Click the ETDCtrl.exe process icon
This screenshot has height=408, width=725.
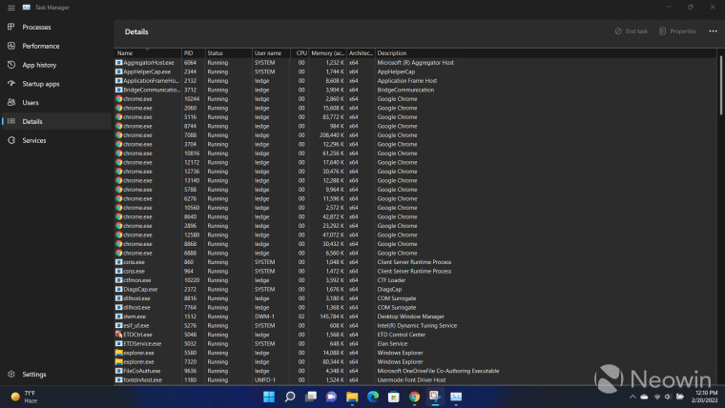pyautogui.click(x=119, y=335)
